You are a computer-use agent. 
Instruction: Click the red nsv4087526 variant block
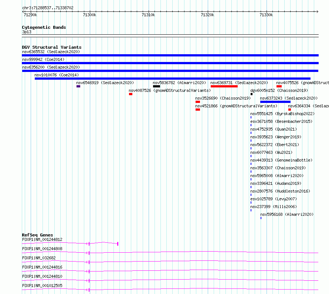[130, 94]
